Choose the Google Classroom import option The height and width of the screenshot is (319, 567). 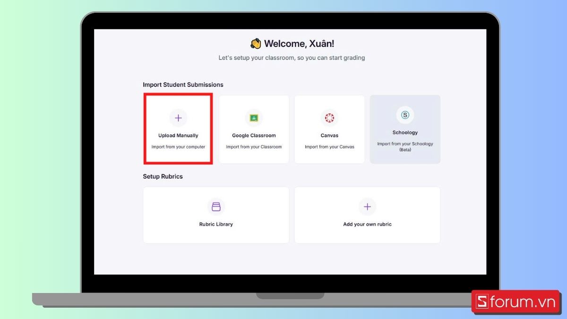254,129
